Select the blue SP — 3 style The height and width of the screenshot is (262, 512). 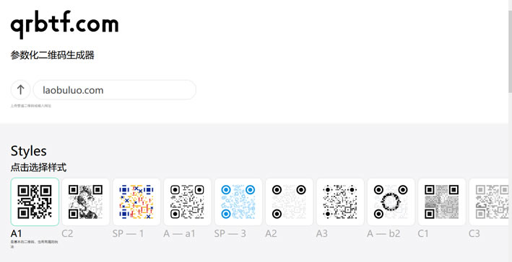point(238,202)
